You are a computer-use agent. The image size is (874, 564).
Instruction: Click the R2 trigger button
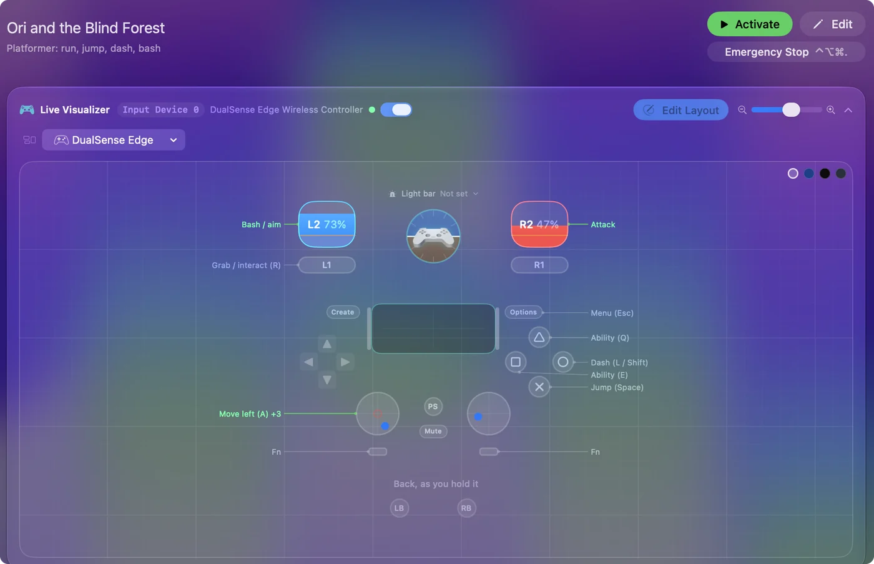click(539, 224)
